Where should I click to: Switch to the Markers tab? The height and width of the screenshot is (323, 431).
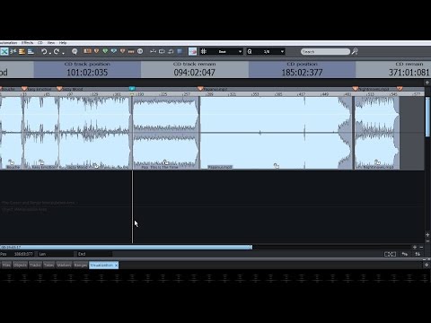click(64, 266)
